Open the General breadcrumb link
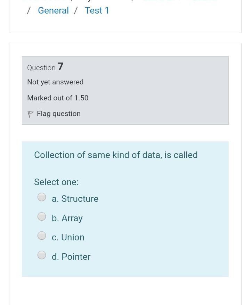 coord(53,10)
